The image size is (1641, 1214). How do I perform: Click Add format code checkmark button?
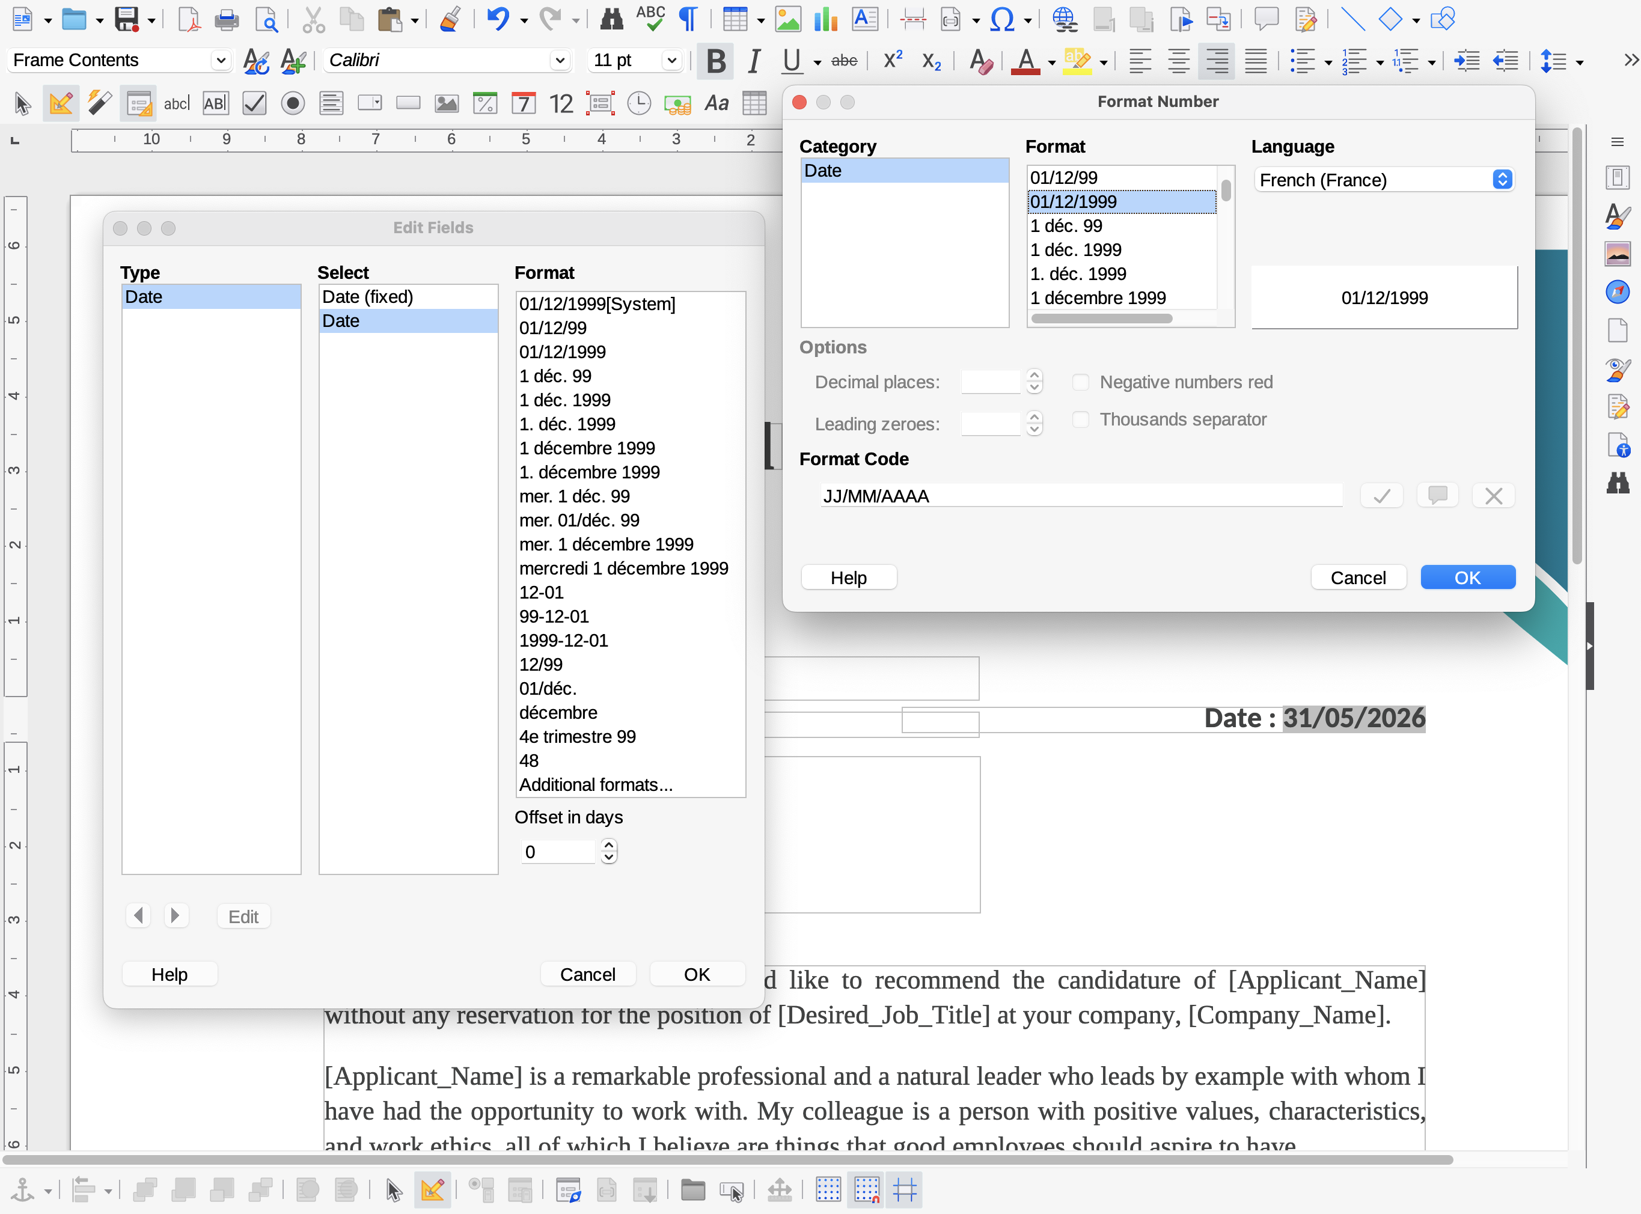(1381, 496)
